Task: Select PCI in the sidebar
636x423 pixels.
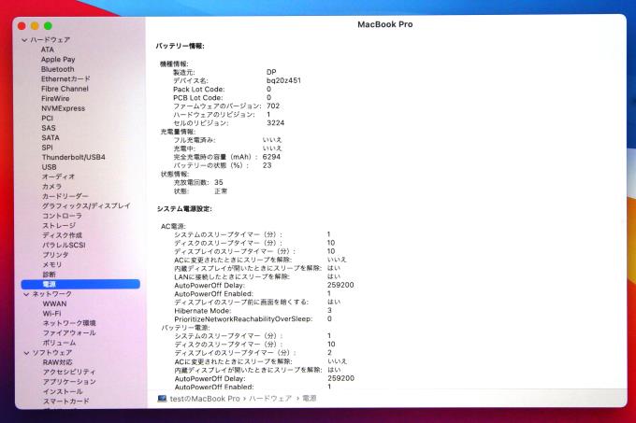Action: 48,119
